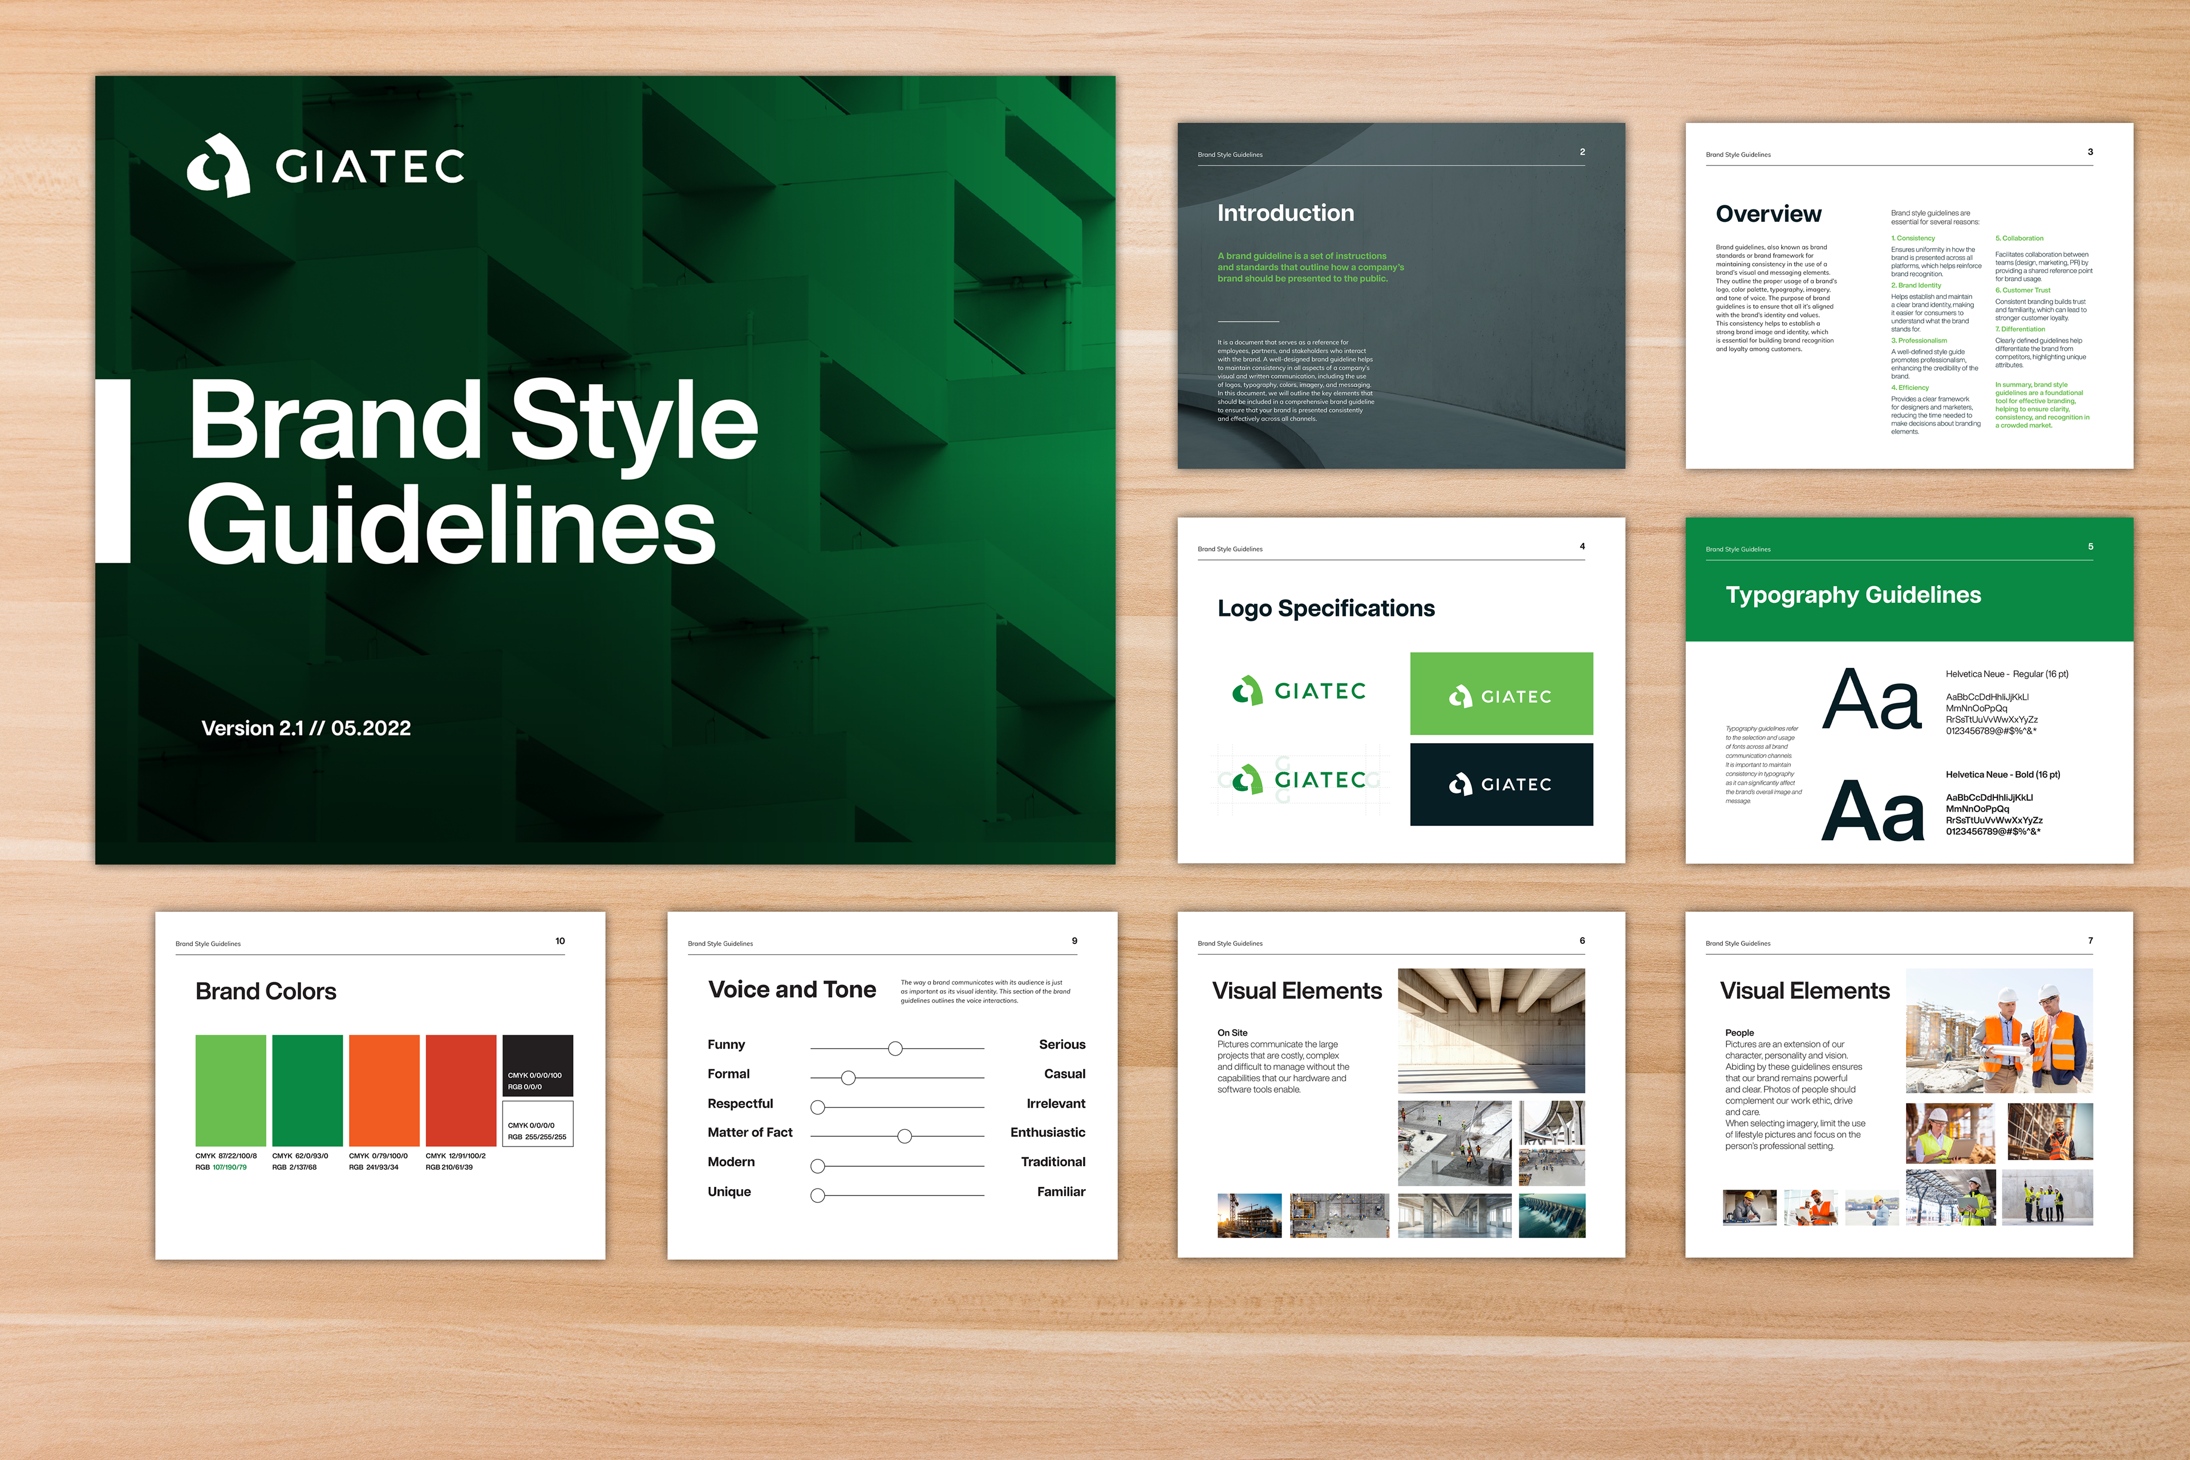Open the photo of man at desk in yellow helmet
The image size is (2190, 1460).
coord(1750,1208)
